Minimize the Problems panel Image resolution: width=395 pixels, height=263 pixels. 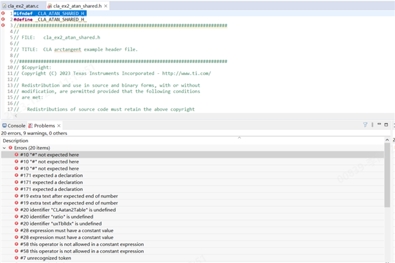379,124
